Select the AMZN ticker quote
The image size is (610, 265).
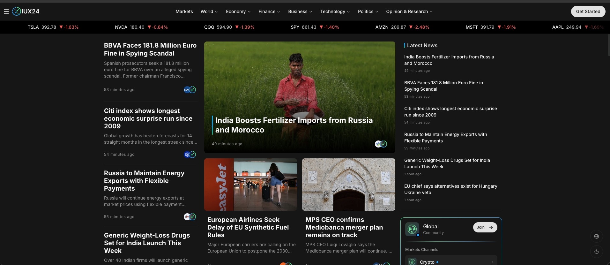(402, 27)
